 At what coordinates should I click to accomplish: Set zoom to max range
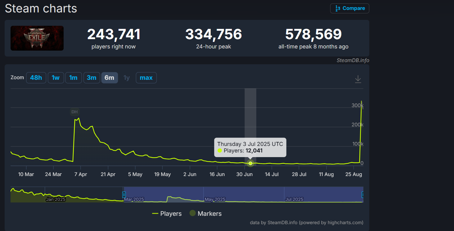(146, 78)
